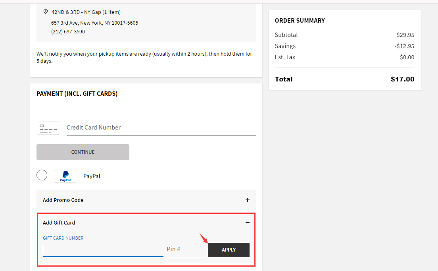The image size is (438, 271).
Task: Click the PayPal text label
Action: coord(92,176)
